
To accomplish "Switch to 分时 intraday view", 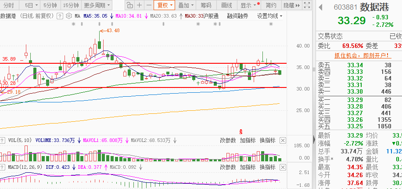I will (x=9, y=5).
